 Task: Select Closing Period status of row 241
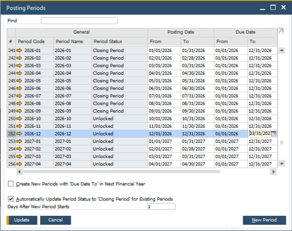pos(120,51)
